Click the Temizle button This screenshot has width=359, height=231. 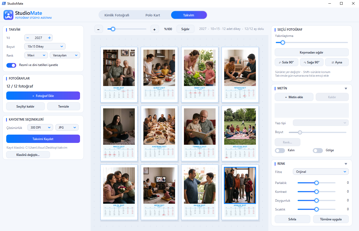(64, 107)
